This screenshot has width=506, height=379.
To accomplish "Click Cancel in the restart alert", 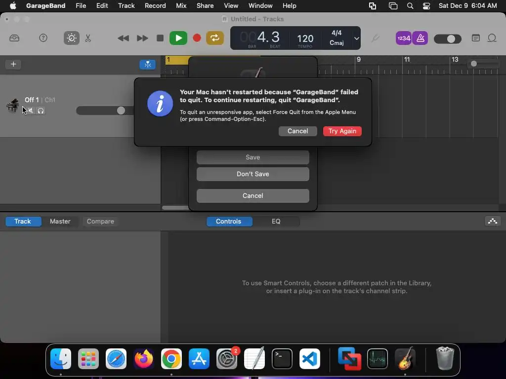I will (297, 131).
